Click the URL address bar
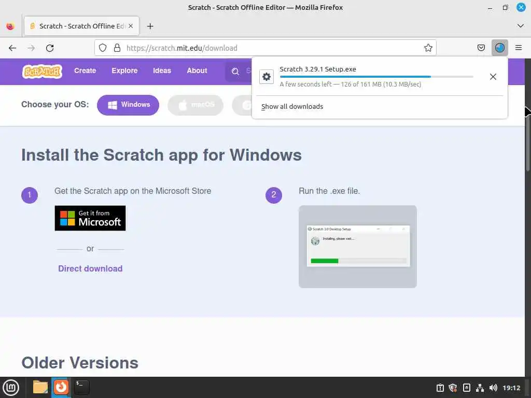Screen dimensions: 531x398 pos(265,48)
